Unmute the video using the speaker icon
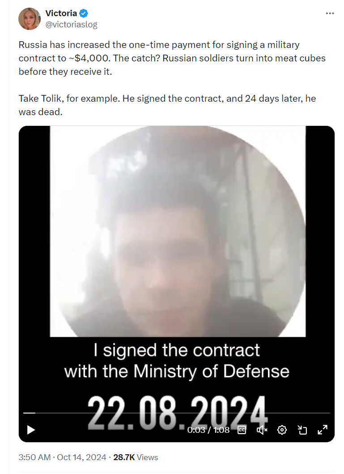Screen dimensions: 344x474 262,430
